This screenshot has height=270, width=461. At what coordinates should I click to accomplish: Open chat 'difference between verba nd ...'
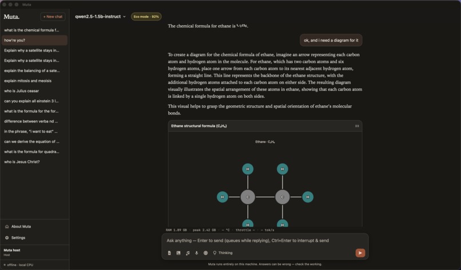(x=34, y=121)
